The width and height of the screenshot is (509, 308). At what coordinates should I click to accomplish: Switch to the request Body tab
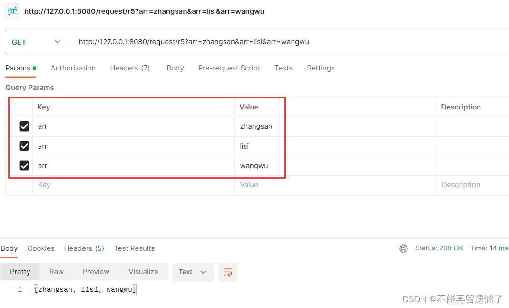(175, 68)
